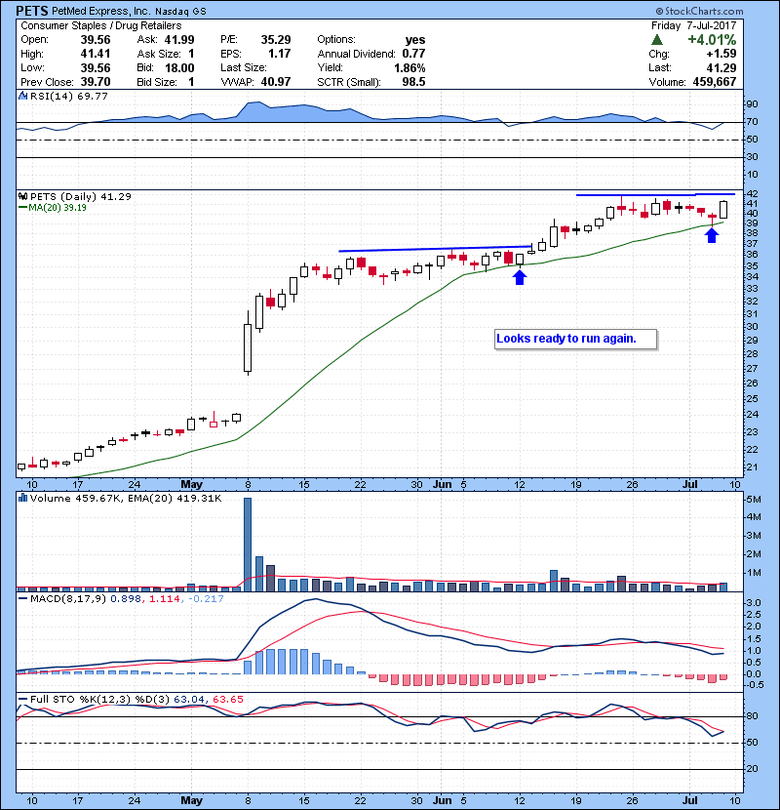Click the MACD signal value 1.114
This screenshot has height=810, width=780.
[x=165, y=599]
